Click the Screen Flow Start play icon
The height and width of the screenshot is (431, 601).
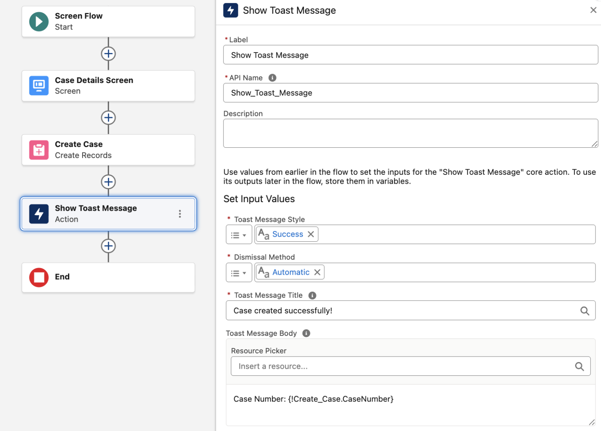coord(39,22)
